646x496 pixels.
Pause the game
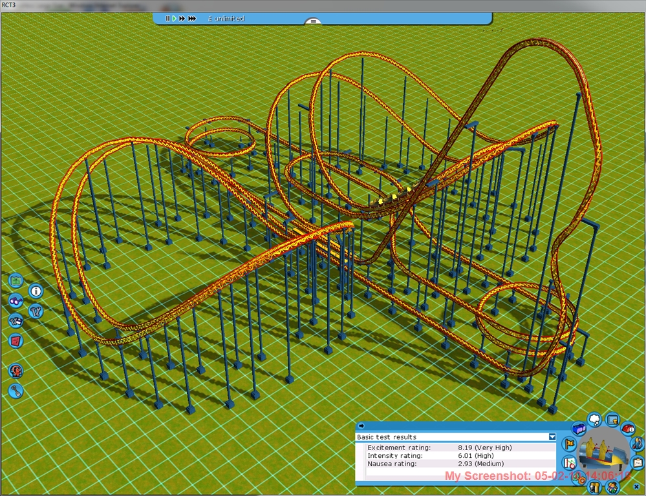click(x=167, y=19)
